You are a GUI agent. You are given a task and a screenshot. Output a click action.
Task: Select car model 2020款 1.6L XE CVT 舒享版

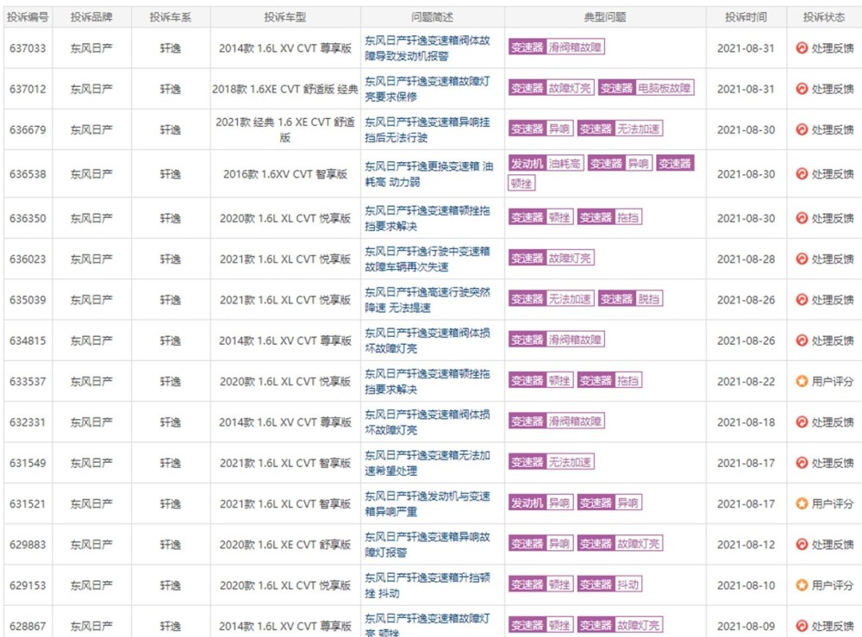click(x=284, y=545)
